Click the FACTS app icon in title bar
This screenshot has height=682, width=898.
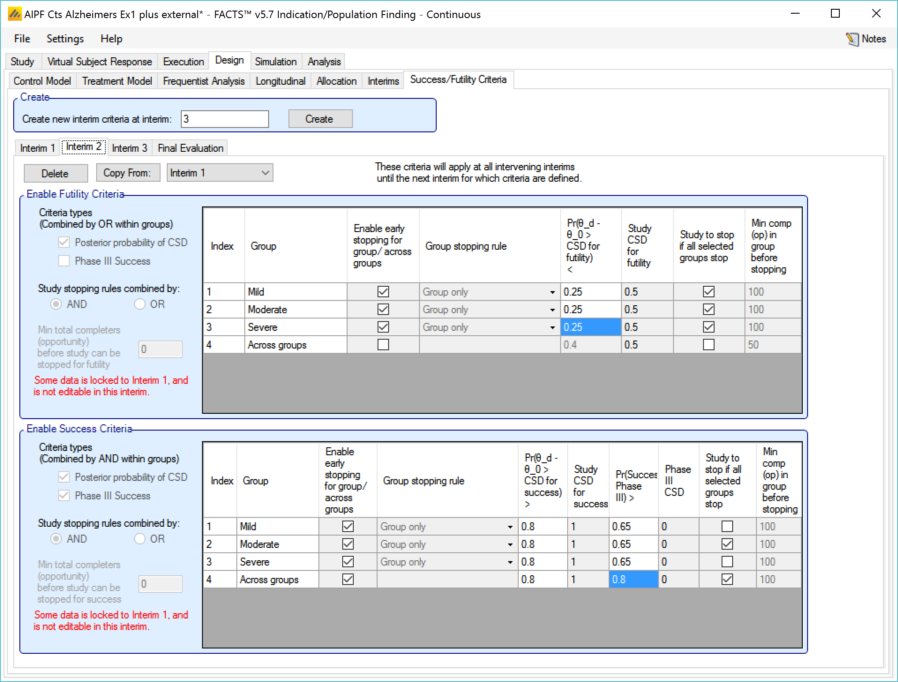[15, 14]
